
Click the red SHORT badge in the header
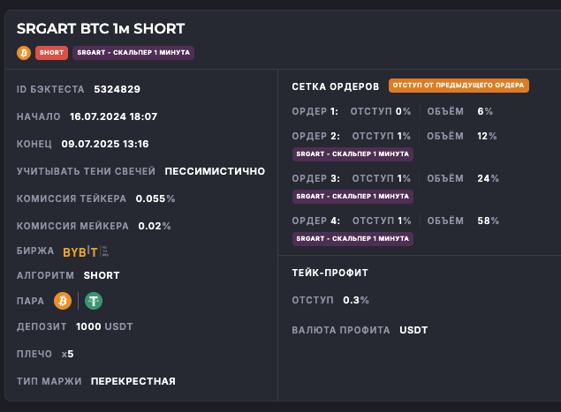click(52, 53)
